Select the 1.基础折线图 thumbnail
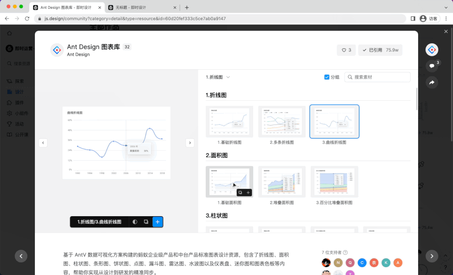This screenshot has width=453, height=275. click(229, 122)
